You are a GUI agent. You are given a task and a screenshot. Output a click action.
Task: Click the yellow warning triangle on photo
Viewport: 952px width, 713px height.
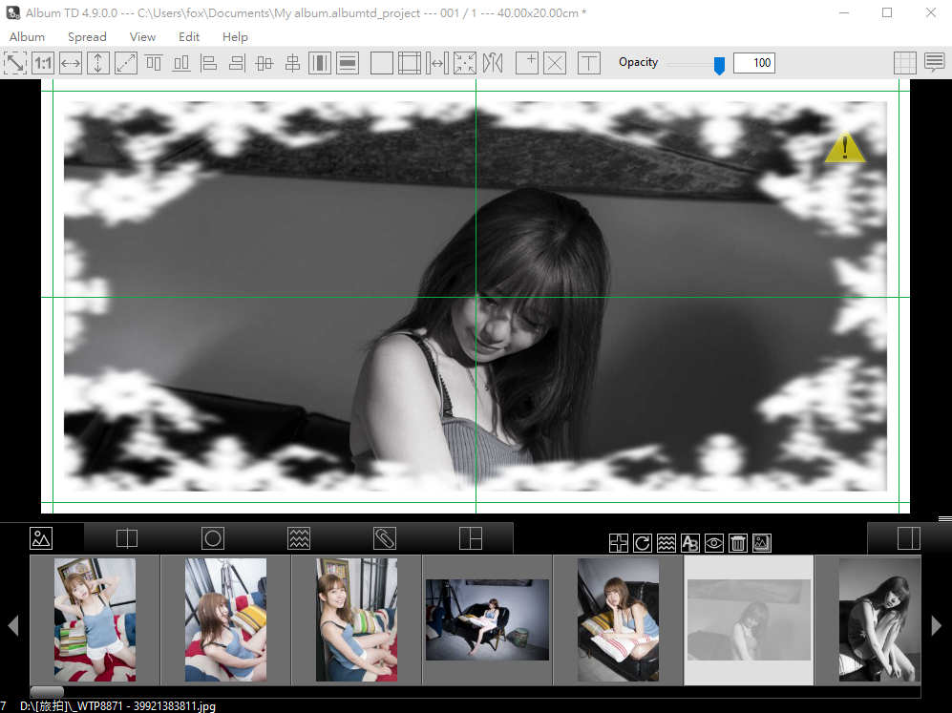click(844, 148)
